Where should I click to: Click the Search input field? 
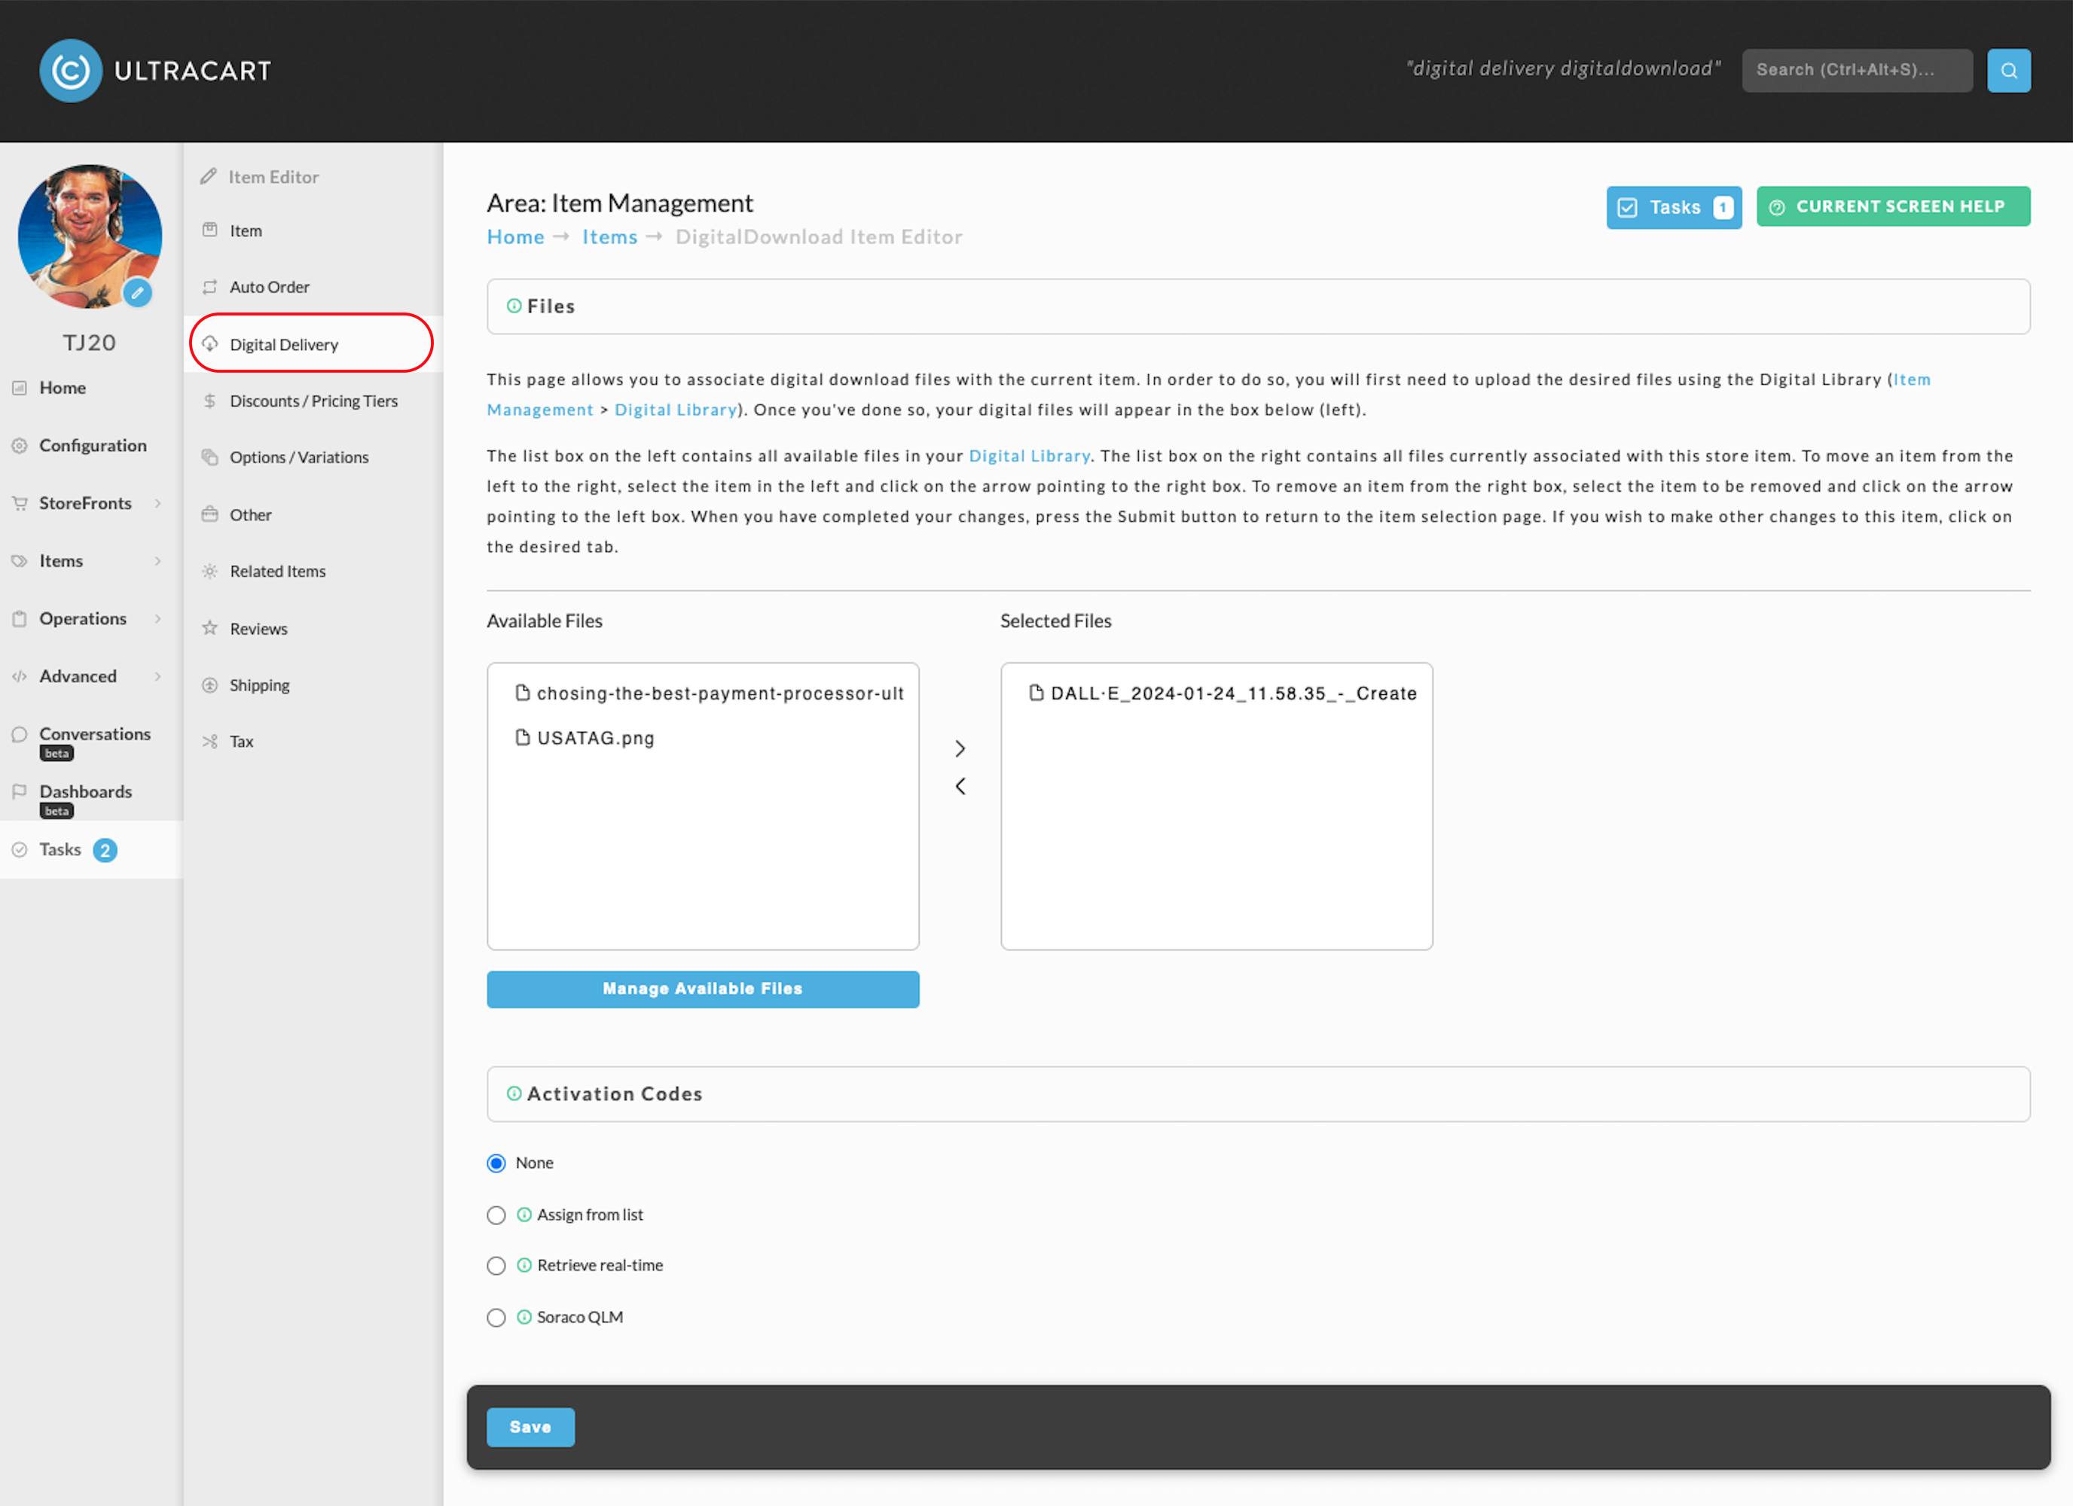click(x=1856, y=70)
